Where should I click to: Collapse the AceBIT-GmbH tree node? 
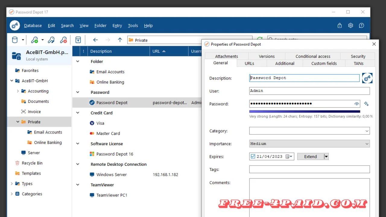click(12, 81)
